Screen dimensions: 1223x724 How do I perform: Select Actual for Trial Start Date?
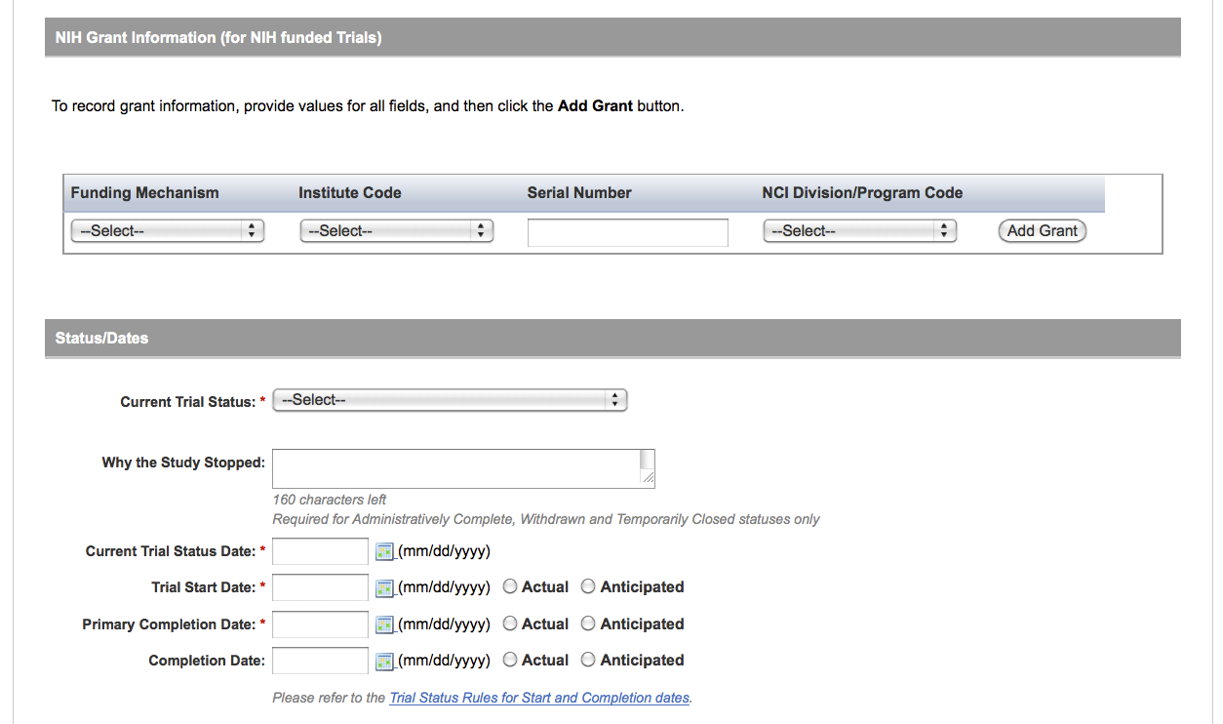coord(510,587)
